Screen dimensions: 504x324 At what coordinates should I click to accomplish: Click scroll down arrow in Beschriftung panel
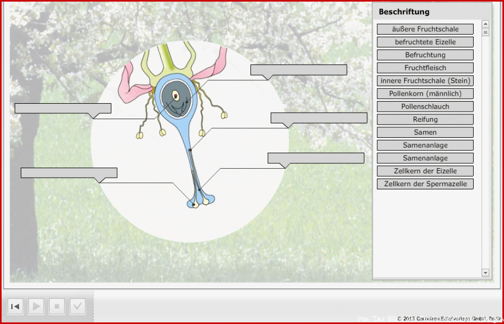[x=485, y=273]
